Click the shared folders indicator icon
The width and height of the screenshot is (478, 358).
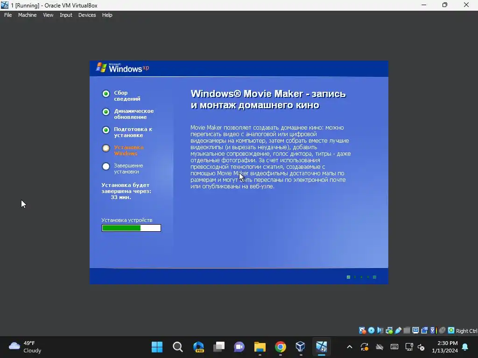[407, 330]
